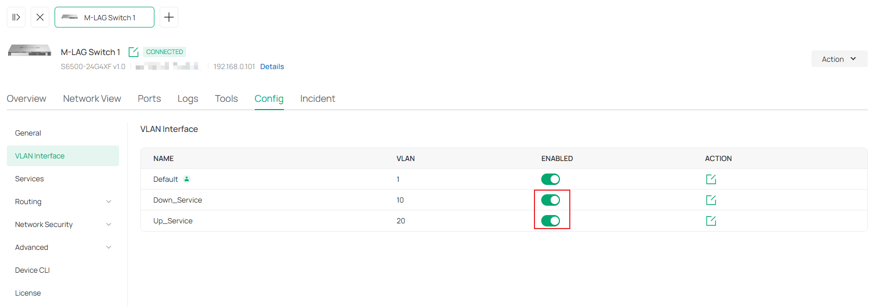Screen dimensions: 875x307
Task: Open the Advanced section chevron
Action: point(108,247)
